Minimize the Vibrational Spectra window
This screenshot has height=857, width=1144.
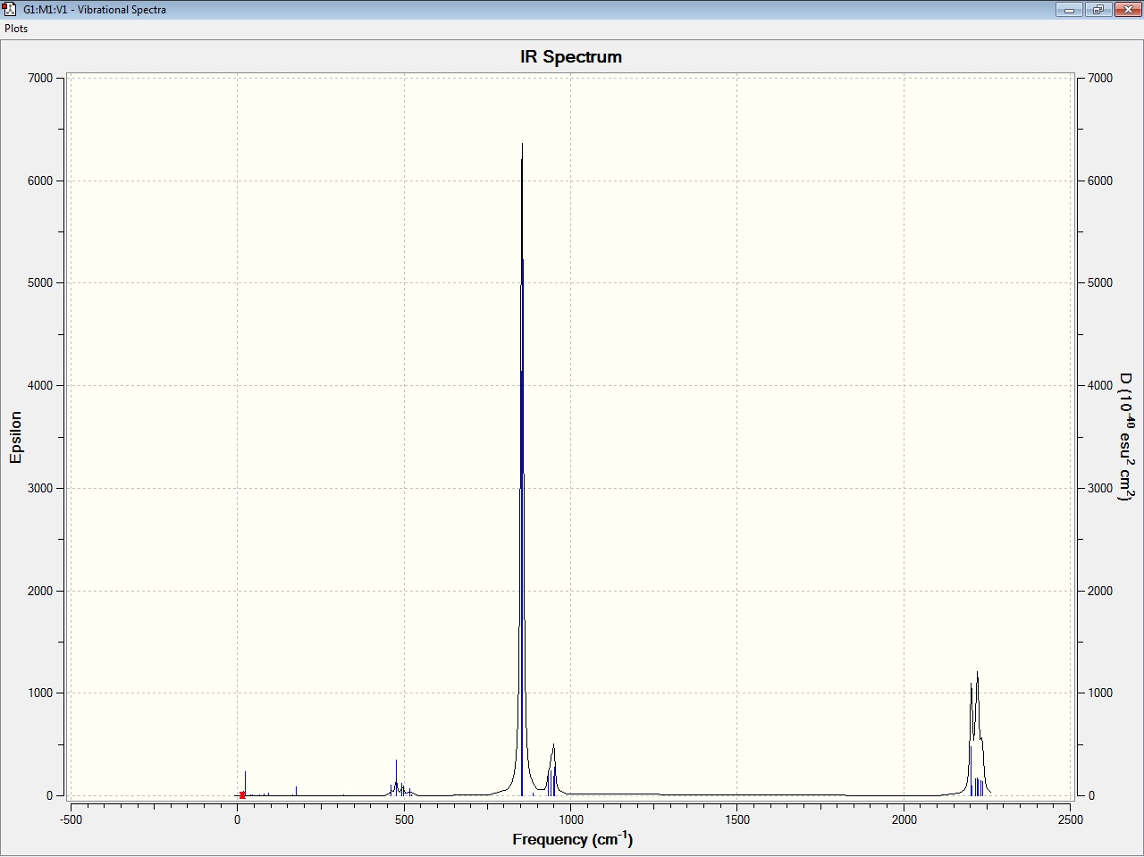pyautogui.click(x=1069, y=10)
